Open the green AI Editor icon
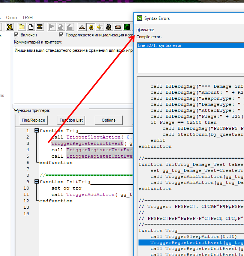Viewport: 244px width, 256px height. 127,27
